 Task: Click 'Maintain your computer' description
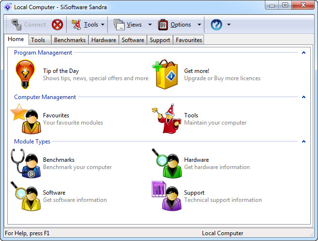pos(216,123)
